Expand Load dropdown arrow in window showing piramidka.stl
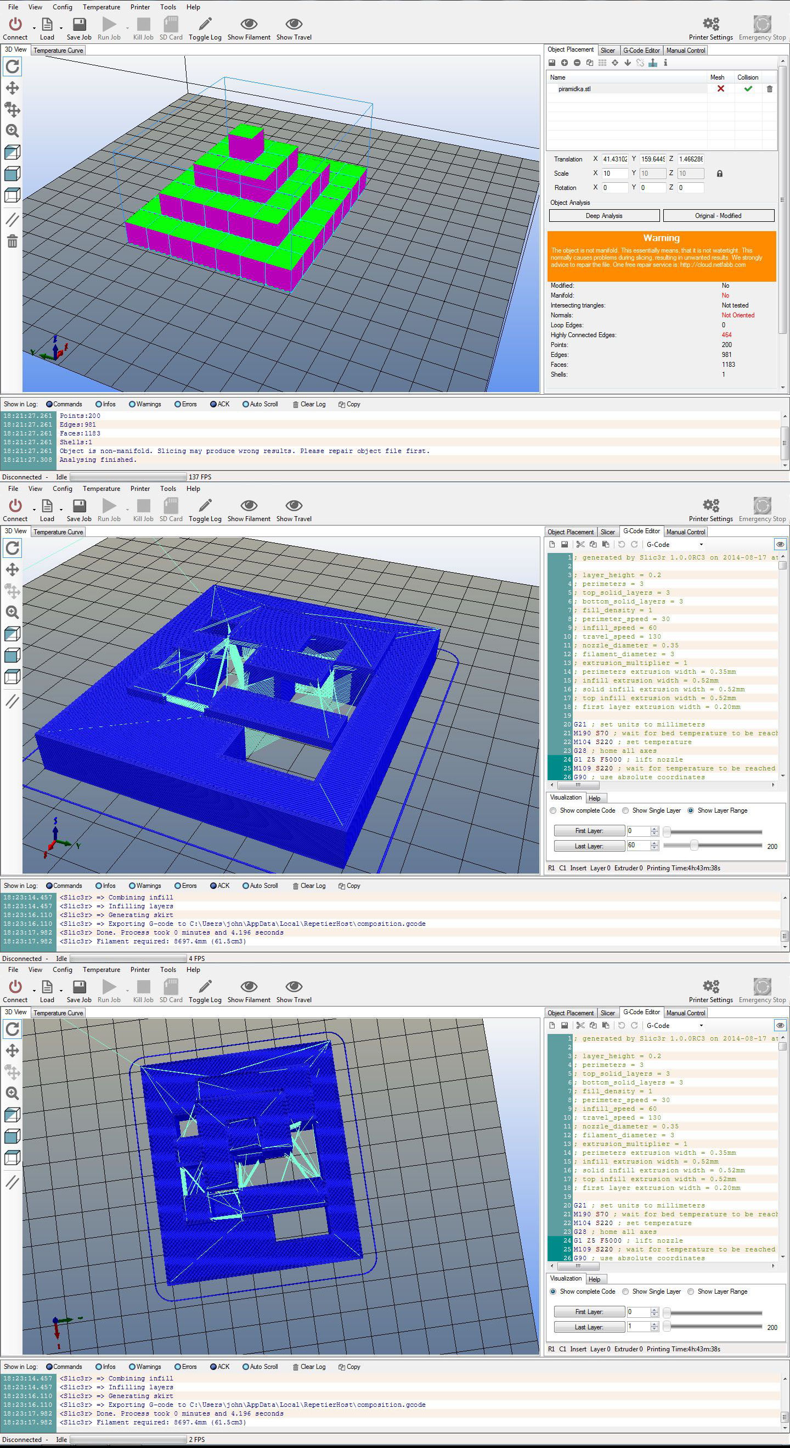This screenshot has width=790, height=1448. 61,27
